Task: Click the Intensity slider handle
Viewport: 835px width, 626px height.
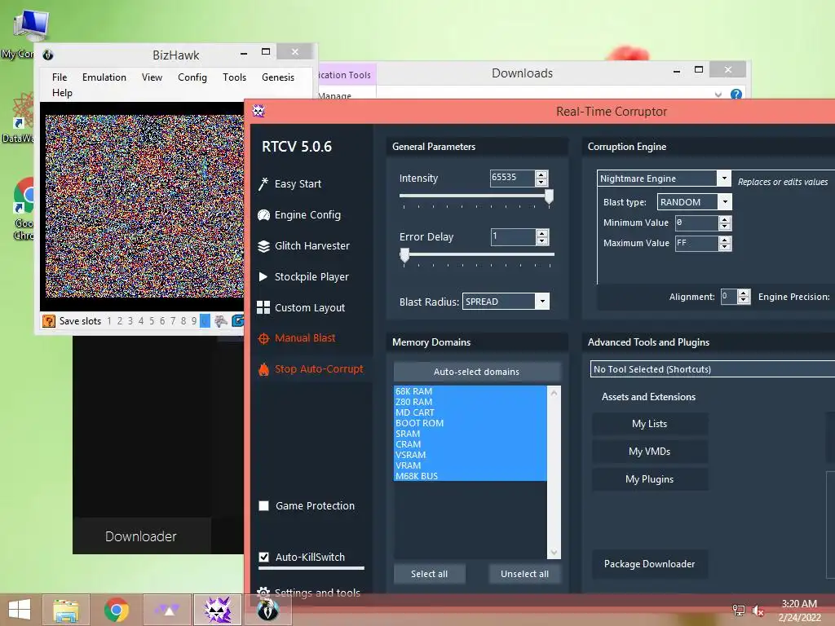Action: [x=549, y=196]
